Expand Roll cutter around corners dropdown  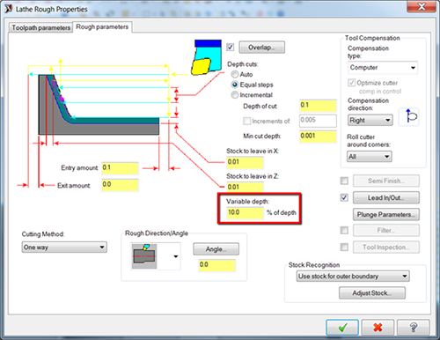point(370,157)
